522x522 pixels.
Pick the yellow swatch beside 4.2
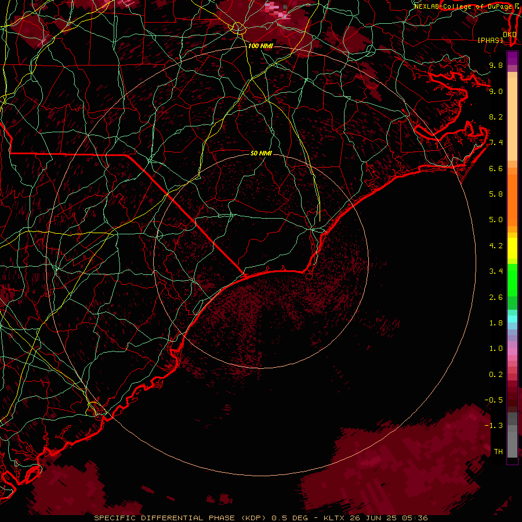point(512,248)
